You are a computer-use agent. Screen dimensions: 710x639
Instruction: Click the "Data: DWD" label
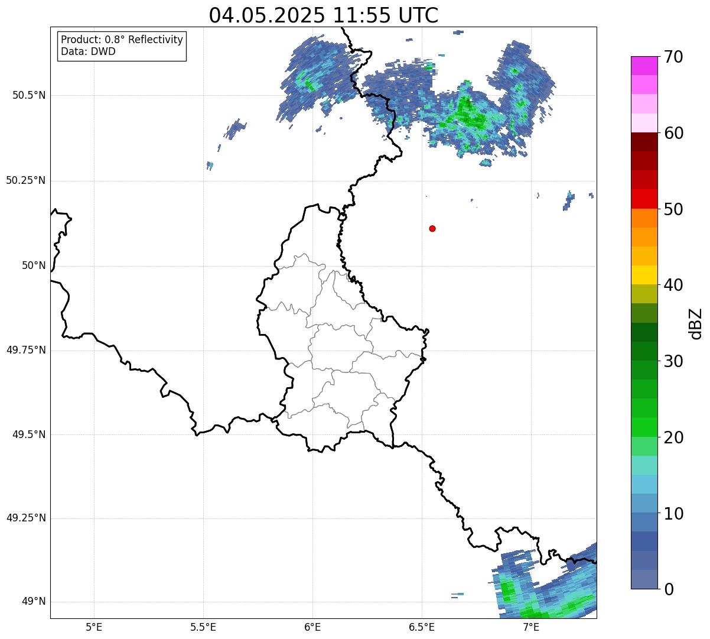tap(88, 51)
